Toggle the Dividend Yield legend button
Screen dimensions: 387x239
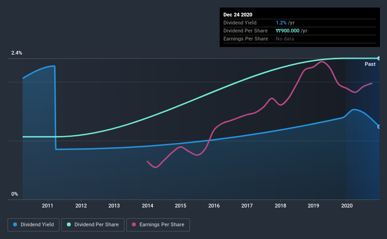tap(33, 225)
